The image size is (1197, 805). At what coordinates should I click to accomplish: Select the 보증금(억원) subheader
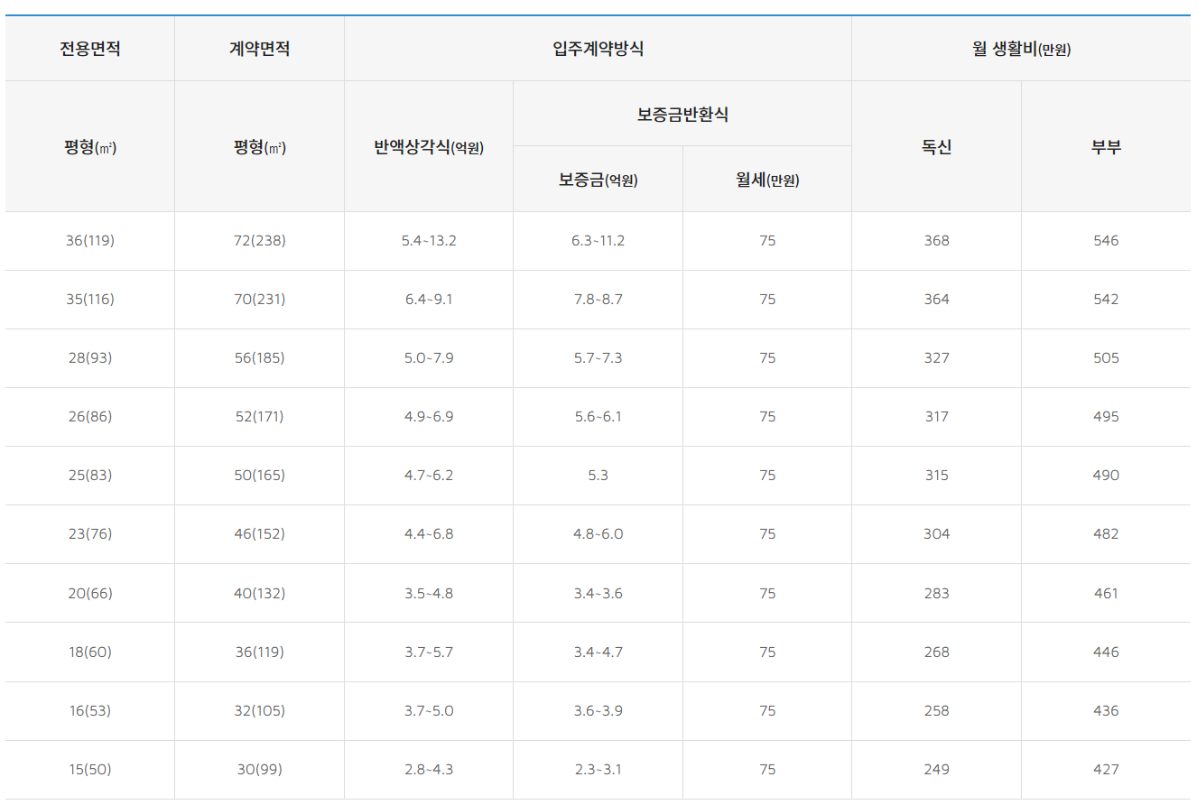point(598,180)
